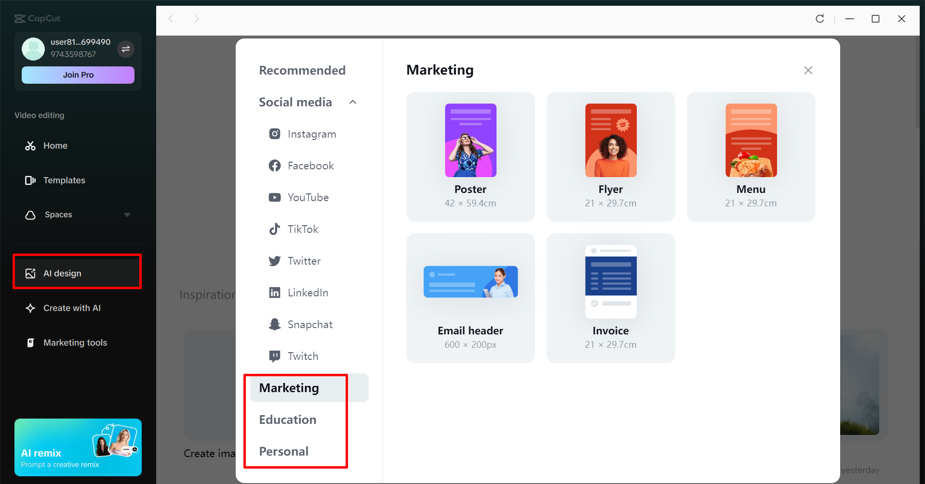Switch account using the swap arrows icon

pos(126,49)
